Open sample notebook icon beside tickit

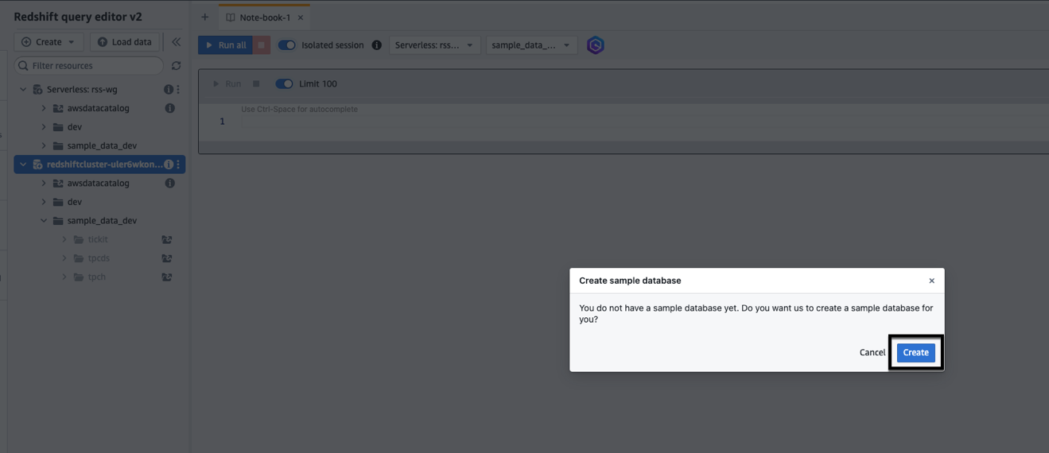pos(167,239)
